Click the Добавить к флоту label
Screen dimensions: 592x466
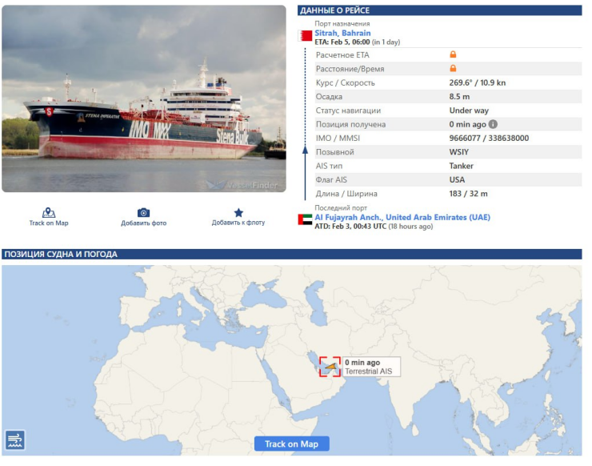coord(238,223)
